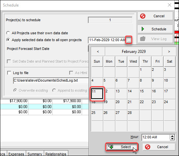
Task: Choose day 13 in calendar
Action: pyautogui.click(x=121, y=94)
